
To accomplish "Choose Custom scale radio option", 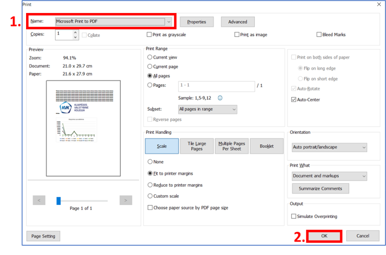I will coord(150,196).
